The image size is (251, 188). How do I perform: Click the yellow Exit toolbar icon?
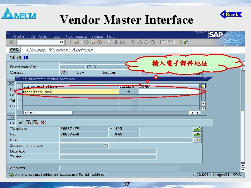point(93,42)
